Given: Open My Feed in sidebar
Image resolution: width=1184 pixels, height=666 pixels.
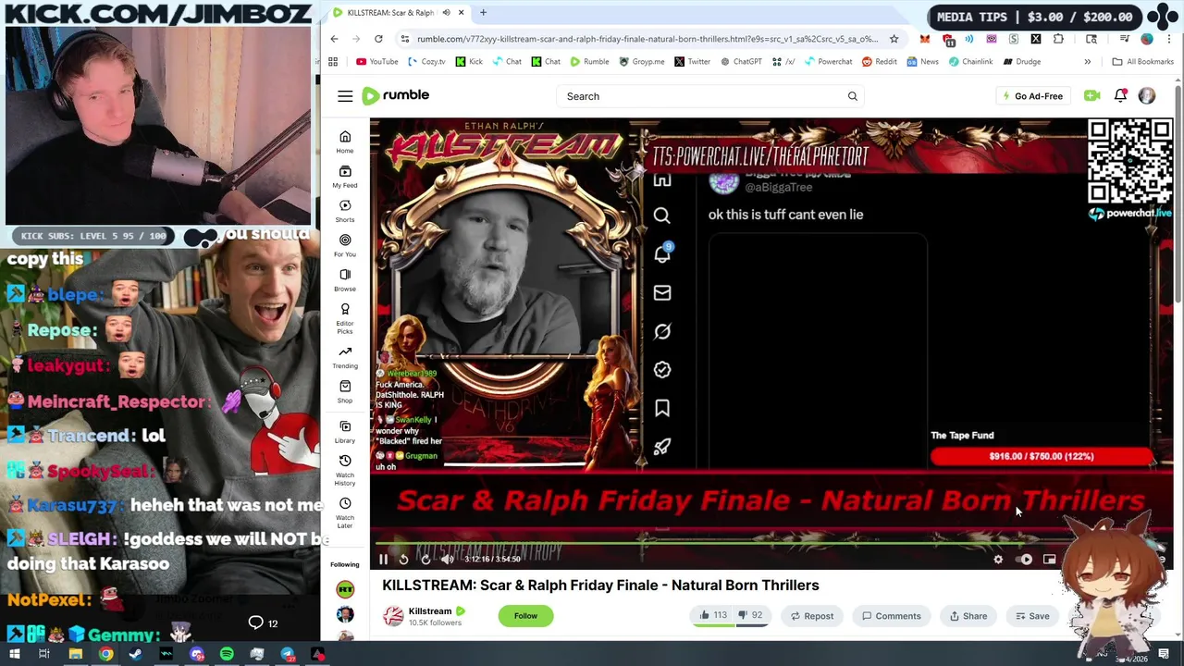Looking at the screenshot, I should [345, 176].
